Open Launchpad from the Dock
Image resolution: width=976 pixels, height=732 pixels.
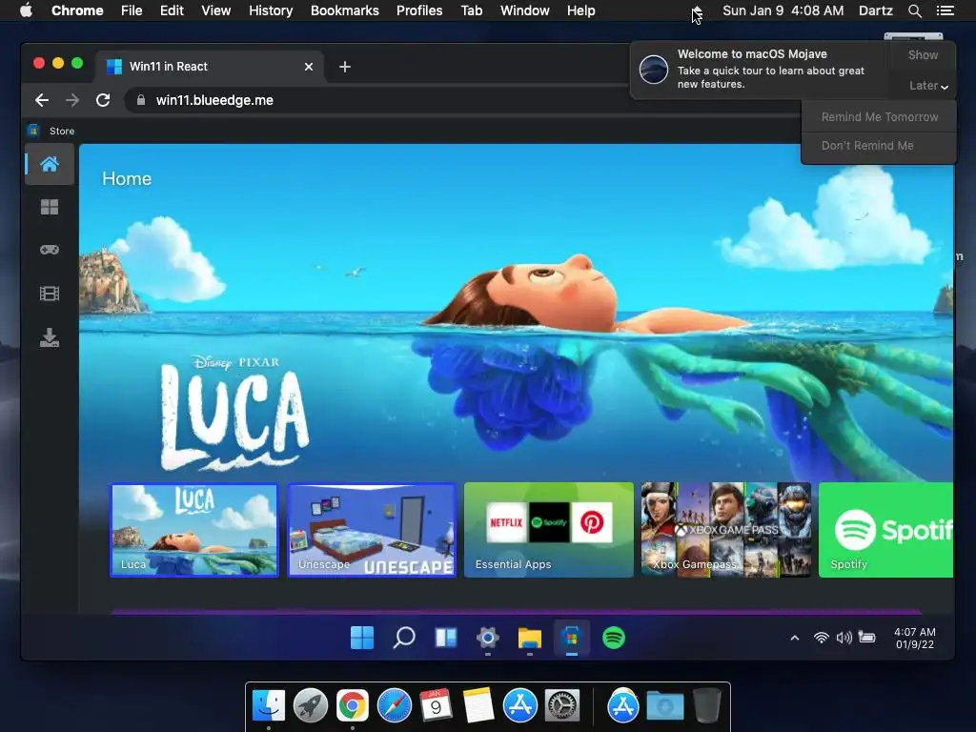[311, 706]
